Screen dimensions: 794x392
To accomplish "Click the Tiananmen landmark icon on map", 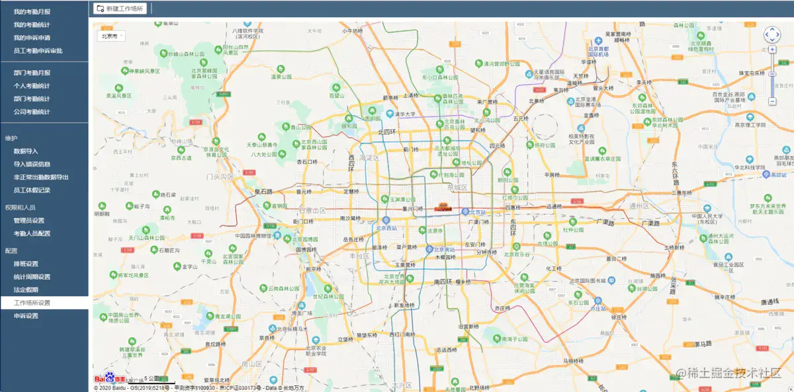I will 442,207.
